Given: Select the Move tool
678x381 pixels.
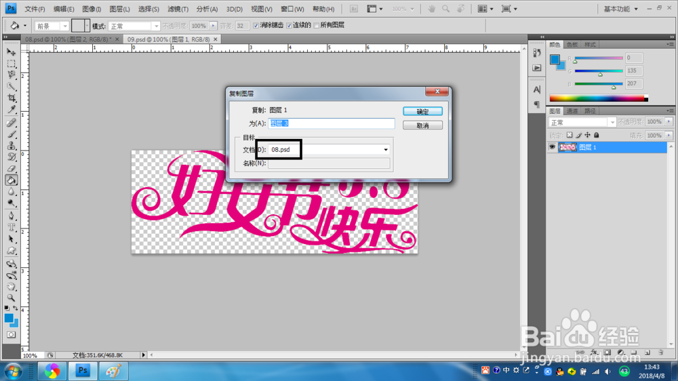Looking at the screenshot, I should 12,52.
